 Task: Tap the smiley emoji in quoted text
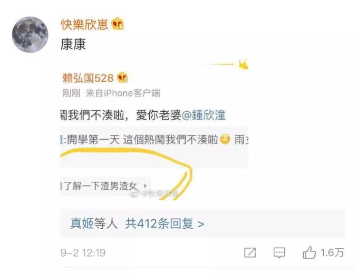225,140
